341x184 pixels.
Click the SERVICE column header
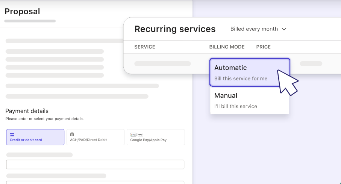pyautogui.click(x=145, y=47)
